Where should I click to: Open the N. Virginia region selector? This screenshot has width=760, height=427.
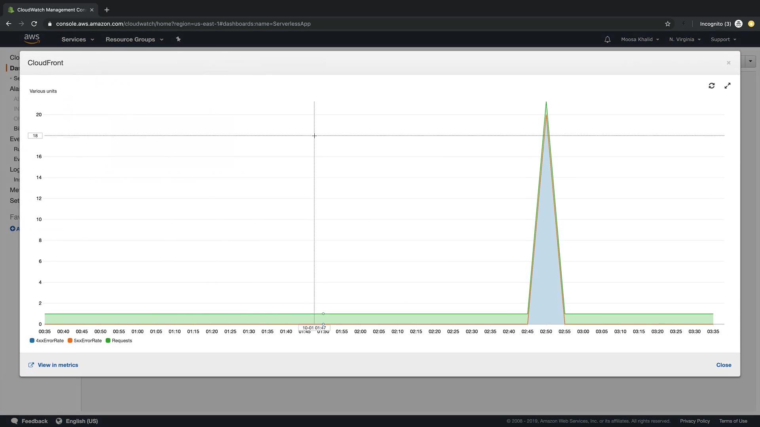coord(685,40)
